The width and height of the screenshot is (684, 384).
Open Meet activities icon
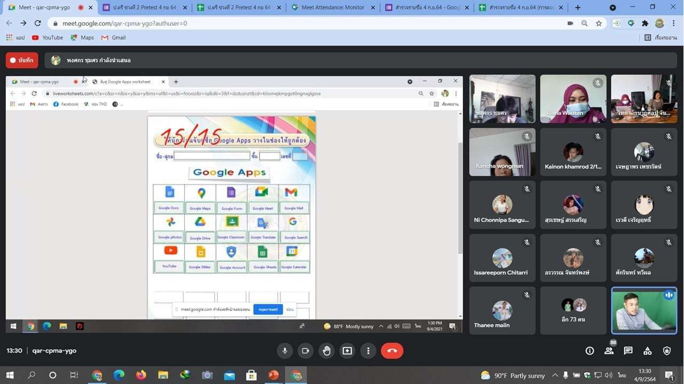coord(647,350)
